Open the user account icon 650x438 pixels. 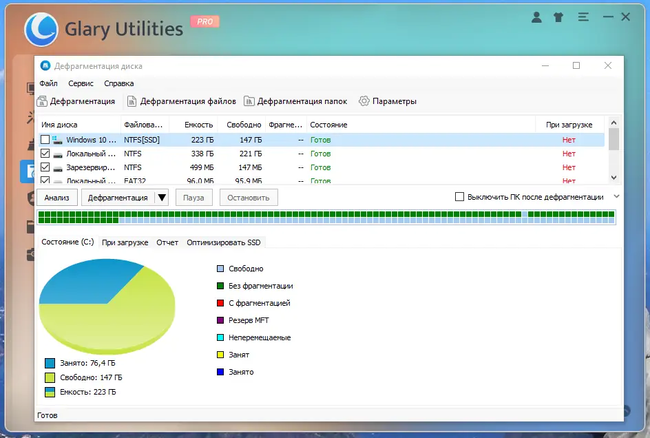(x=536, y=17)
